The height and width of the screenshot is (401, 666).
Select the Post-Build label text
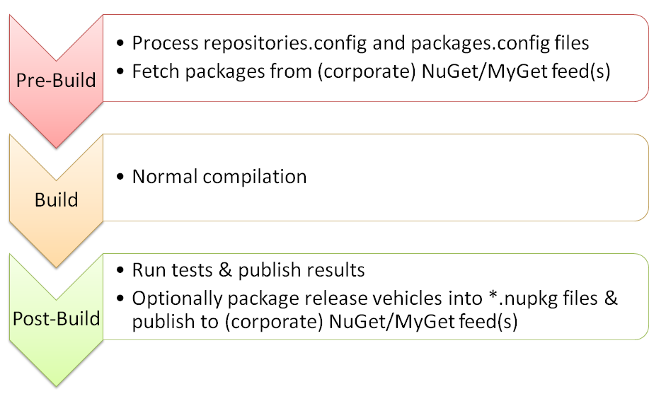pos(56,319)
